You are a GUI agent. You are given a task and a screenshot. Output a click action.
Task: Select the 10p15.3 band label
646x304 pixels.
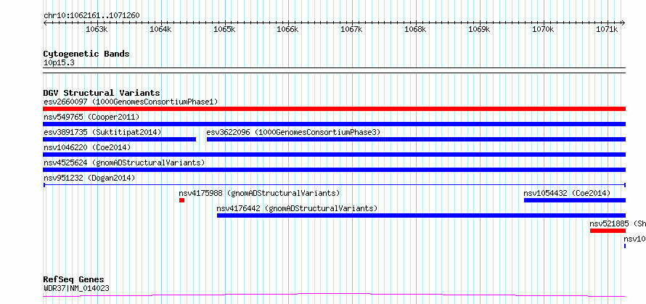[59, 63]
